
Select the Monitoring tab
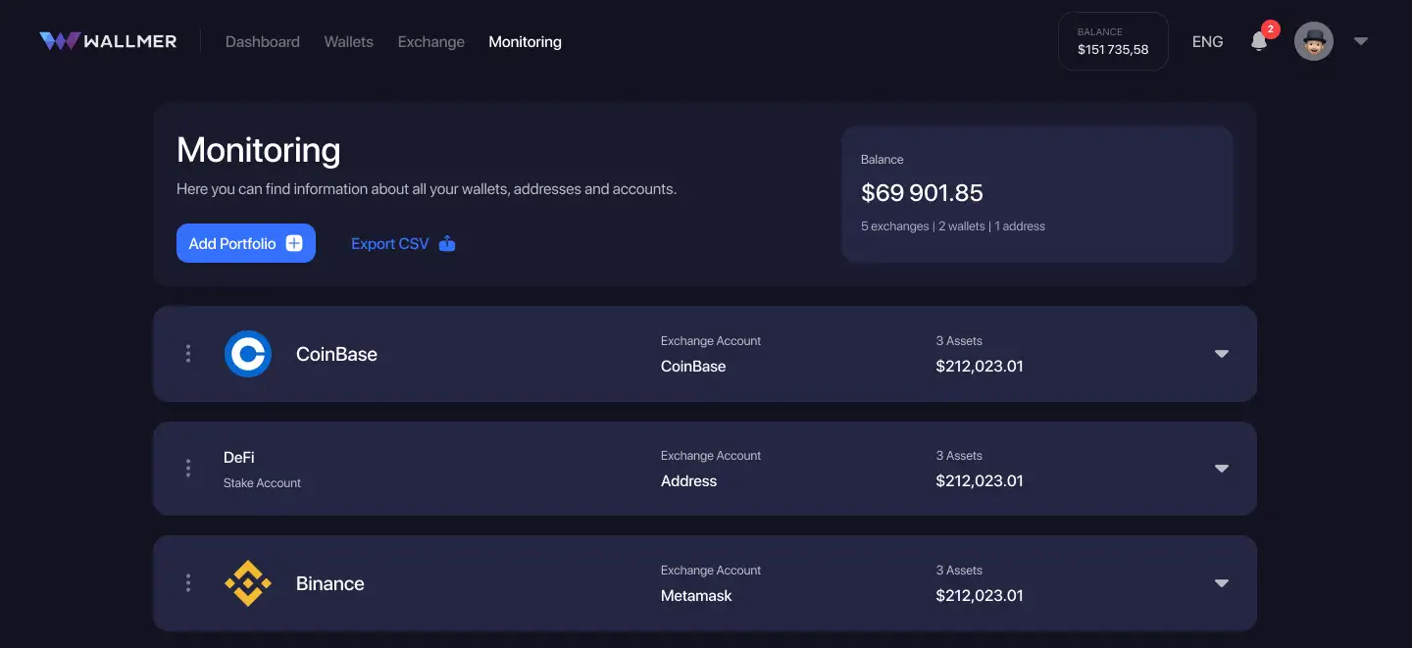(525, 42)
